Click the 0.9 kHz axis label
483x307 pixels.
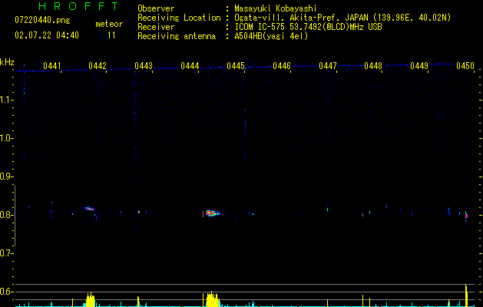[6, 177]
